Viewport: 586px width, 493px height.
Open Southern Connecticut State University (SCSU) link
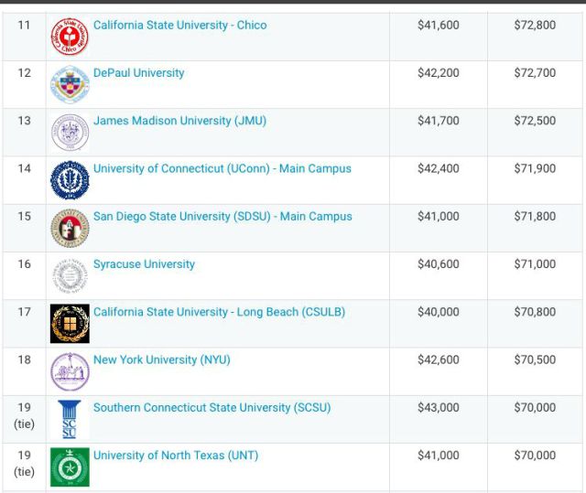[212, 407]
